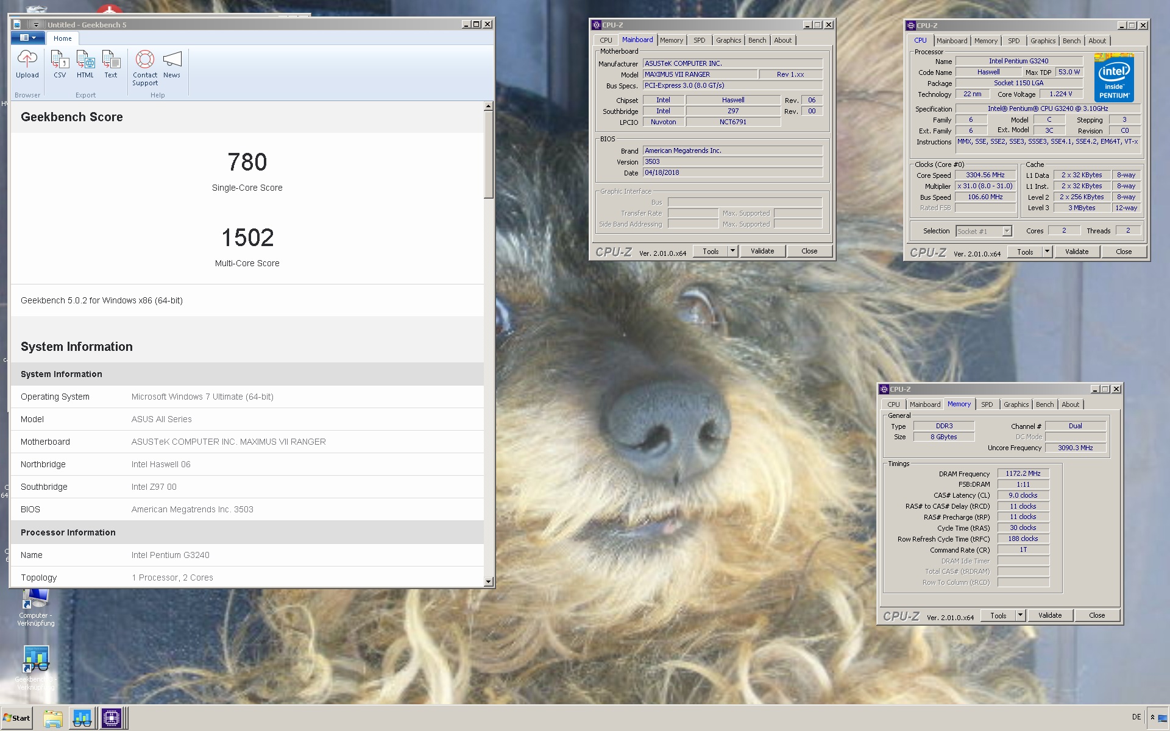Open SPD tab in Memory CPU-Z window
1170x731 pixels.
click(x=987, y=404)
